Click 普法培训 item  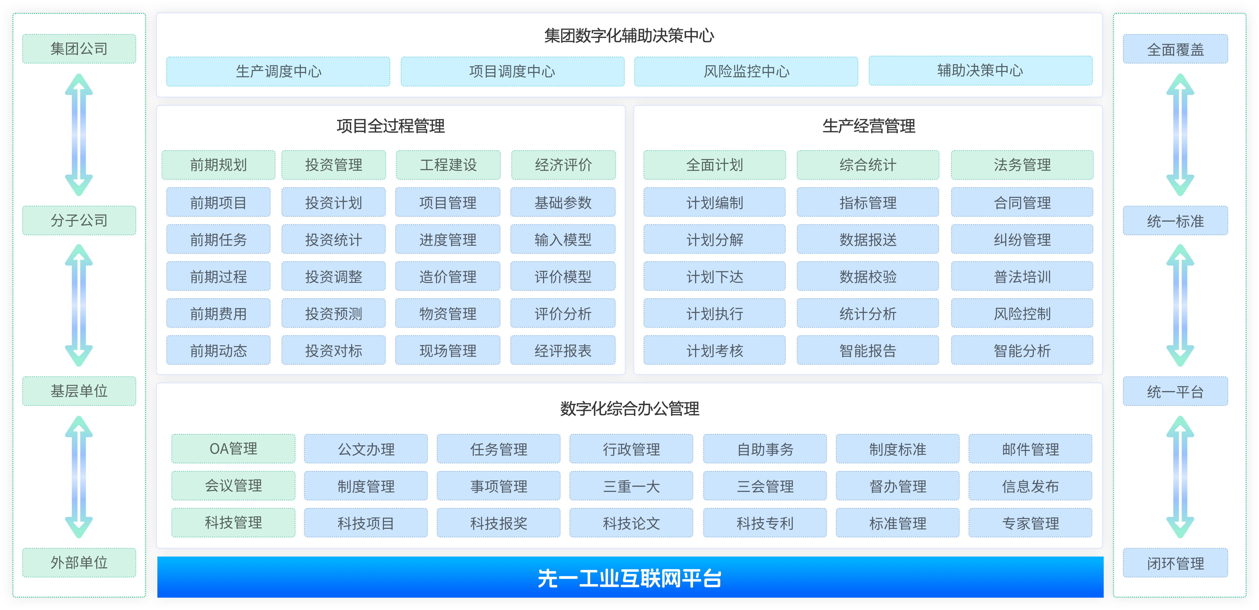[1022, 276]
